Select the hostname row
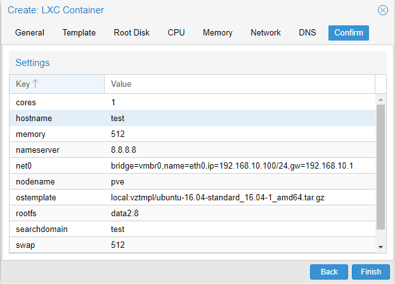Screen dimensions: 395x284 pyautogui.click(x=192, y=118)
